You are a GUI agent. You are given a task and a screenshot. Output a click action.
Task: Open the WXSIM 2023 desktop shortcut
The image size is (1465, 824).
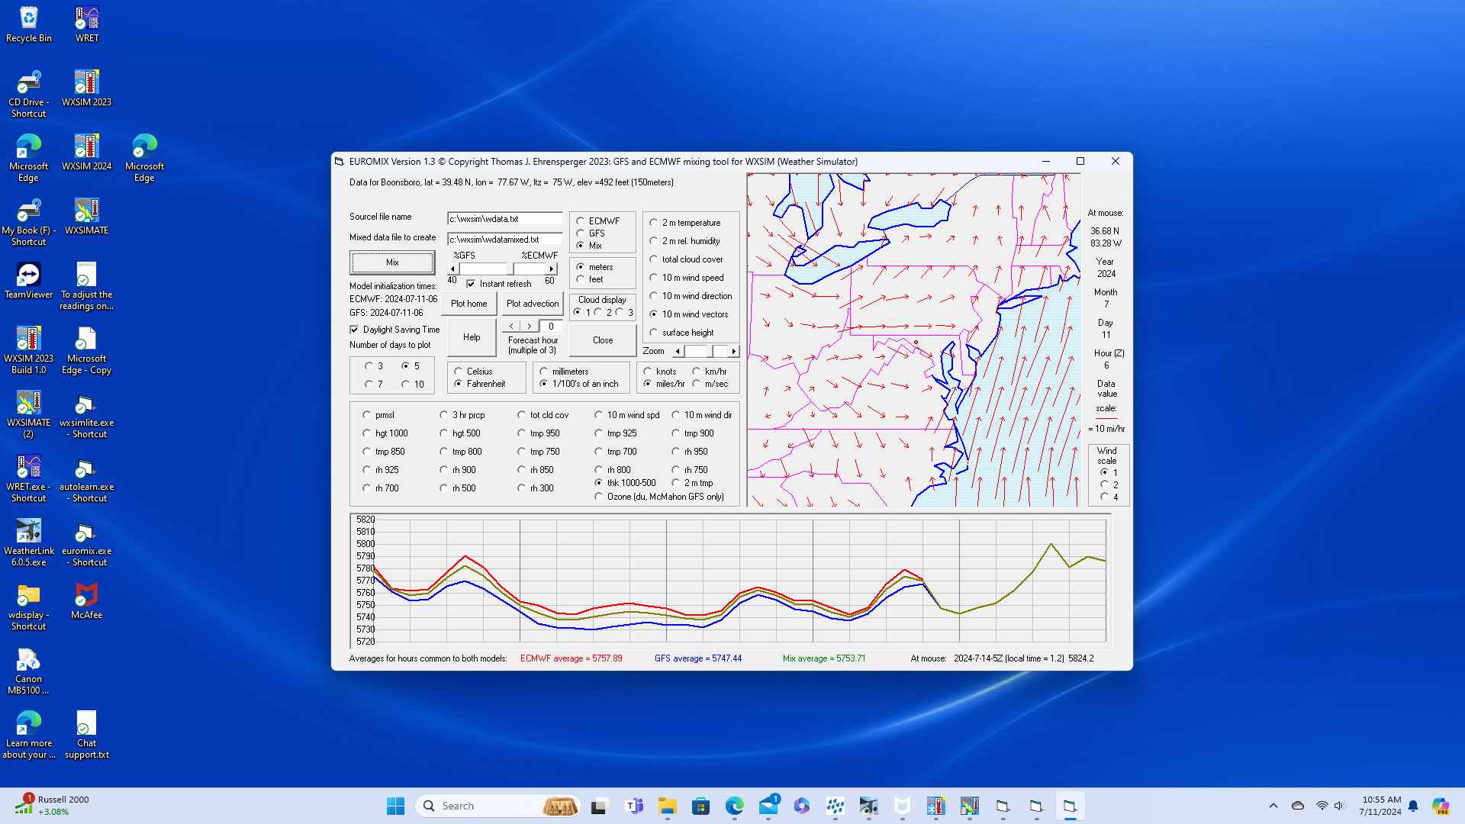click(x=87, y=89)
